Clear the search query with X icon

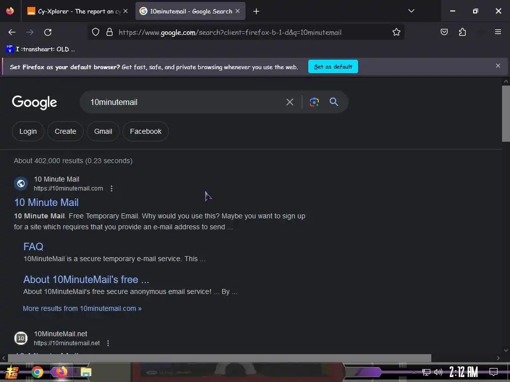(x=290, y=102)
